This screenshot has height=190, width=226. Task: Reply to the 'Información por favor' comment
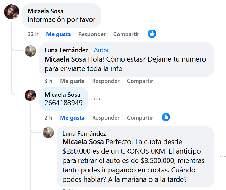coord(92,34)
